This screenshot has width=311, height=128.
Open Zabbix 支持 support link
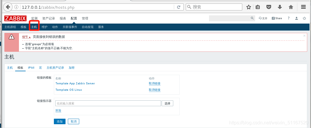point(263,18)
